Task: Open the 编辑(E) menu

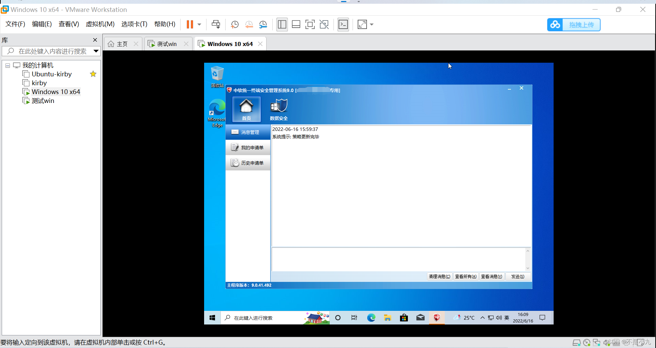Action: (42, 24)
